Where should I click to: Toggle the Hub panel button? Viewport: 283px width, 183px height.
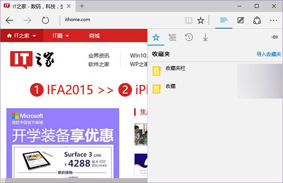coord(224,20)
